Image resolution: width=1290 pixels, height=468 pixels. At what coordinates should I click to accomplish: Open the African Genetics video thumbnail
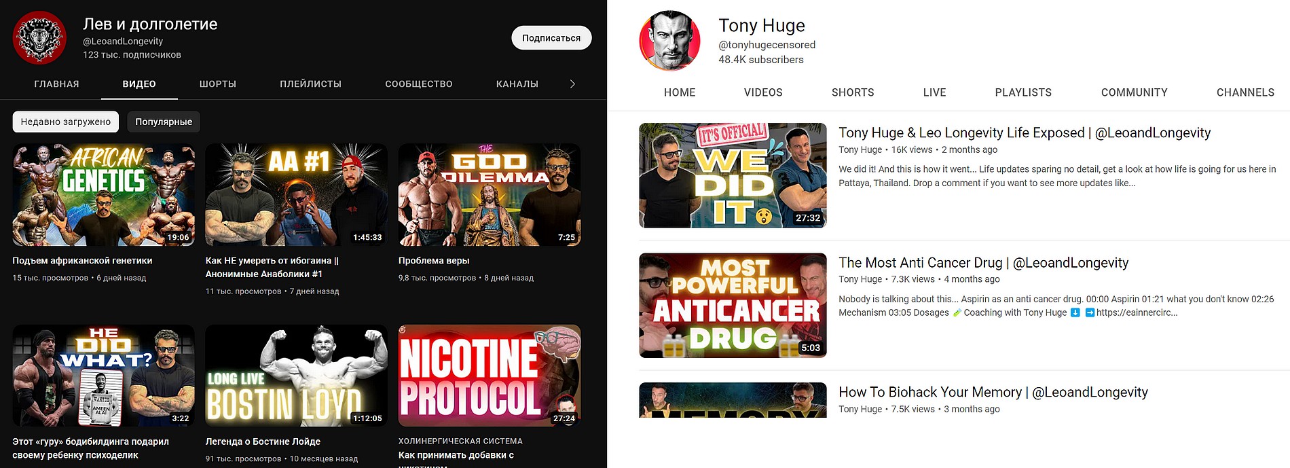[x=103, y=195]
